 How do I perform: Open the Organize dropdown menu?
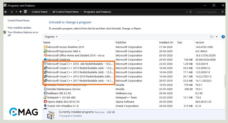(51, 37)
